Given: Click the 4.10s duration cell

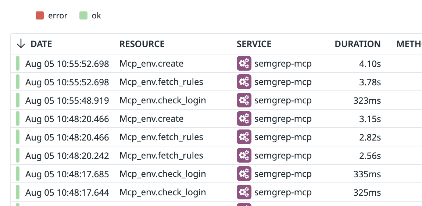Looking at the screenshot, I should click(x=370, y=64).
